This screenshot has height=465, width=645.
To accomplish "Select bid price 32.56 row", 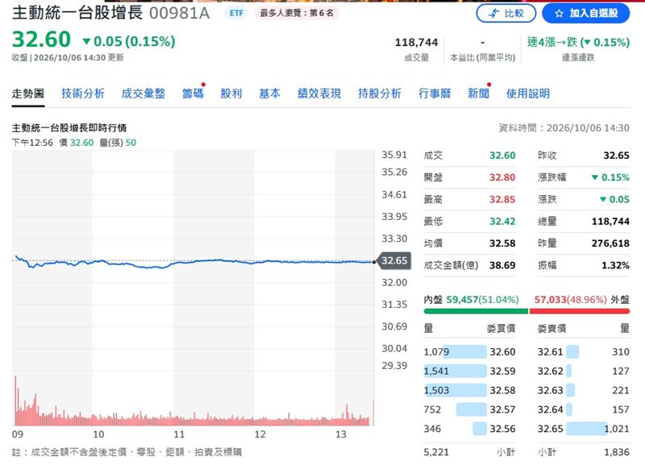I will [469, 429].
